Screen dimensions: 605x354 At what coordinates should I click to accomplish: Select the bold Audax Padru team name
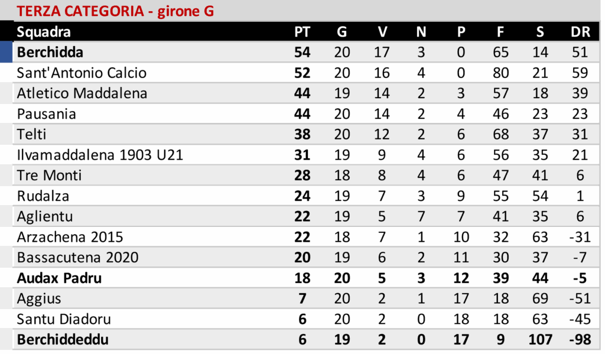click(x=59, y=278)
